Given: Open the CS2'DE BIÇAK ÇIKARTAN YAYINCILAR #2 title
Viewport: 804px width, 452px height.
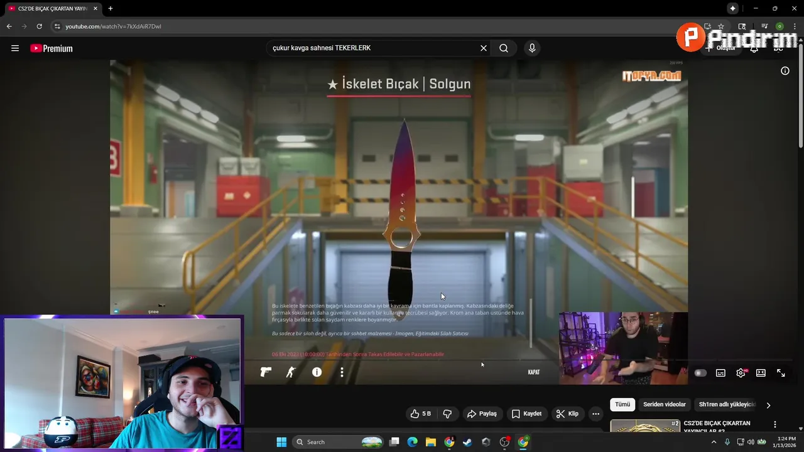Looking at the screenshot, I should [717, 427].
